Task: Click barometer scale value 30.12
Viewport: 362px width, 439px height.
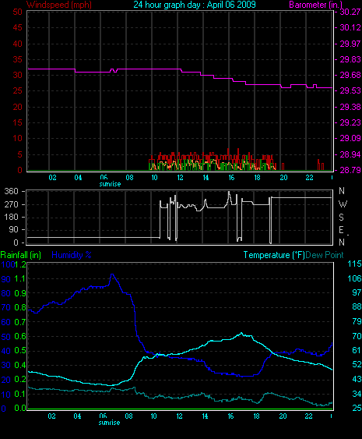Action: coord(350,27)
